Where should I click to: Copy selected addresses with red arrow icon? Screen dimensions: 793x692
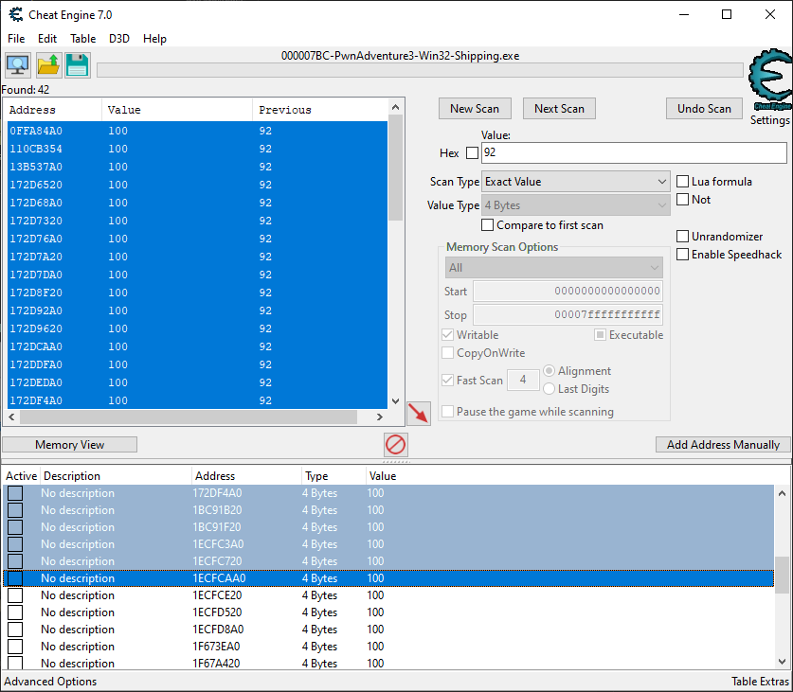(419, 414)
